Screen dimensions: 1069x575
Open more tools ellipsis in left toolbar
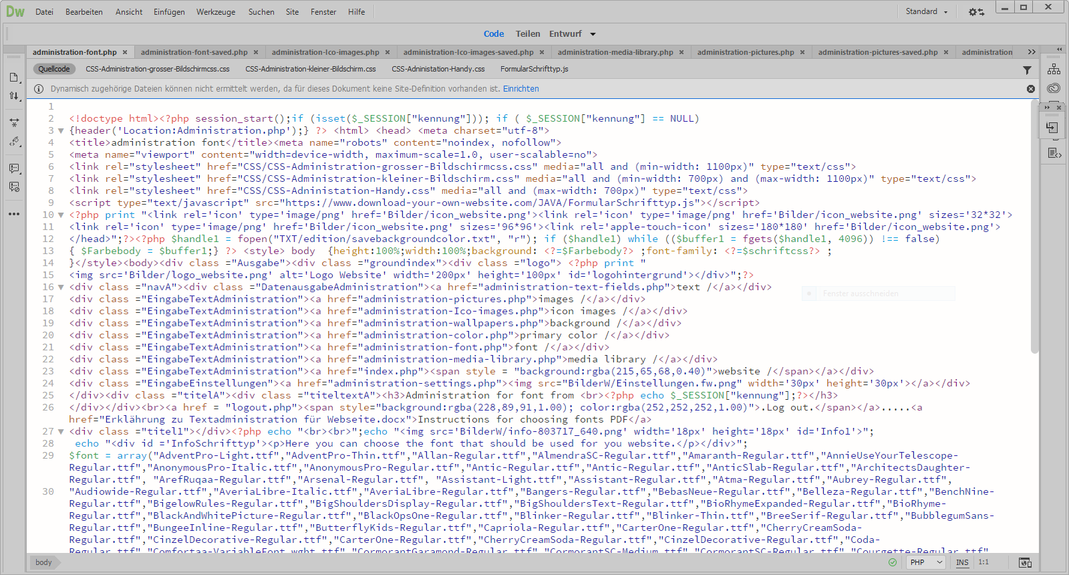point(14,214)
